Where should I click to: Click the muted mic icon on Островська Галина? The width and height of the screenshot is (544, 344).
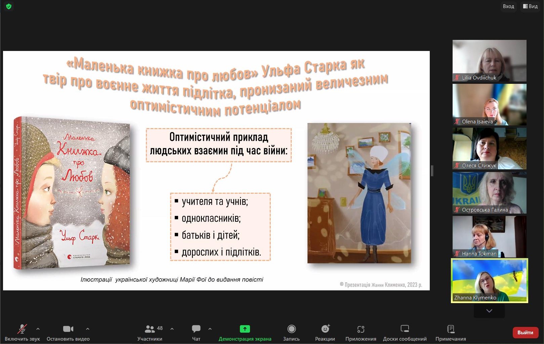pos(457,210)
